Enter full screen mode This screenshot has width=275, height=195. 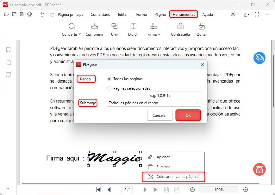click(257, 14)
